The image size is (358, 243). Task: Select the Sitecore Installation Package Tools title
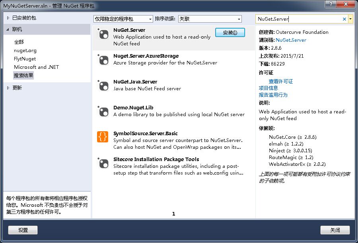[156, 159]
